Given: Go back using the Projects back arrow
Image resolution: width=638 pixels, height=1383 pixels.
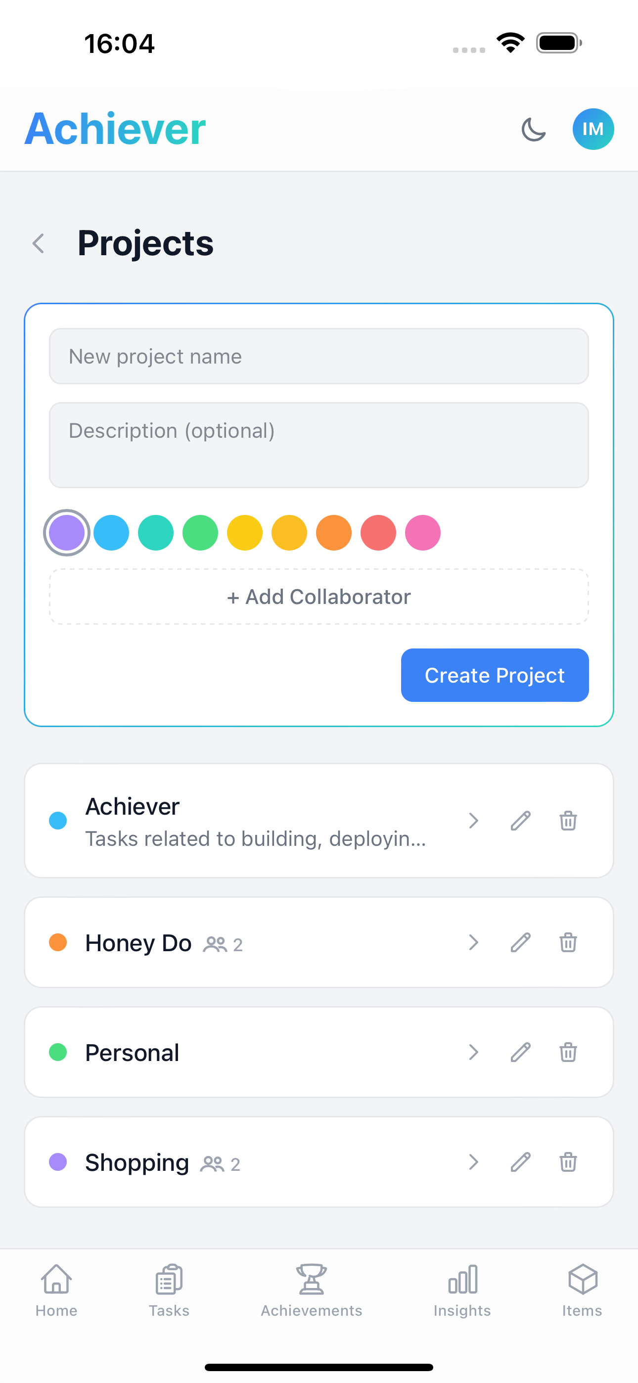Looking at the screenshot, I should (38, 243).
